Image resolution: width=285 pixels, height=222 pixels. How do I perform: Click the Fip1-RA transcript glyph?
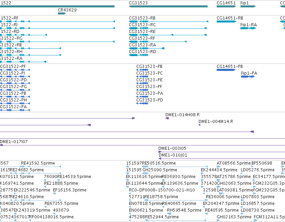(x=248, y=28)
